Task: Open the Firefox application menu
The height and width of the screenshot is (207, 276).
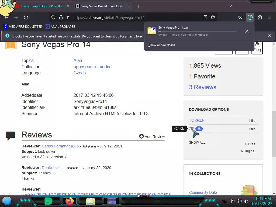Action: [270, 17]
